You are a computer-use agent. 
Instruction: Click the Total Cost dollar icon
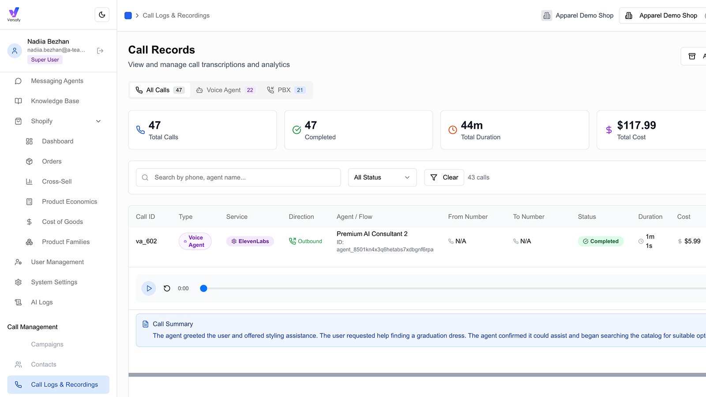[609, 130]
